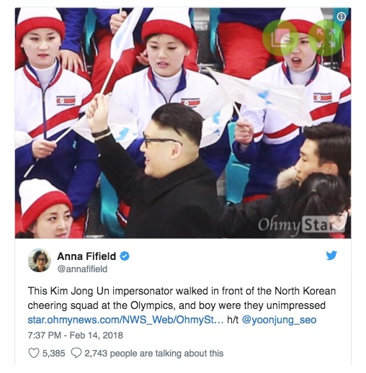Click the 5,385 likes count

point(54,354)
